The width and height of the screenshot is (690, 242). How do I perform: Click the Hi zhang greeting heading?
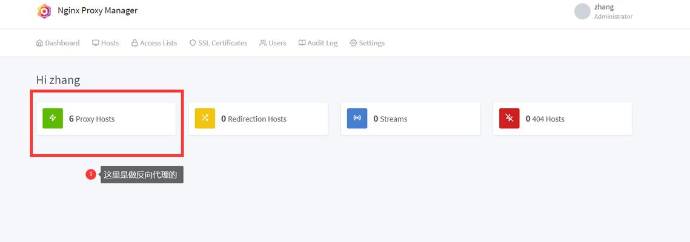pyautogui.click(x=58, y=80)
